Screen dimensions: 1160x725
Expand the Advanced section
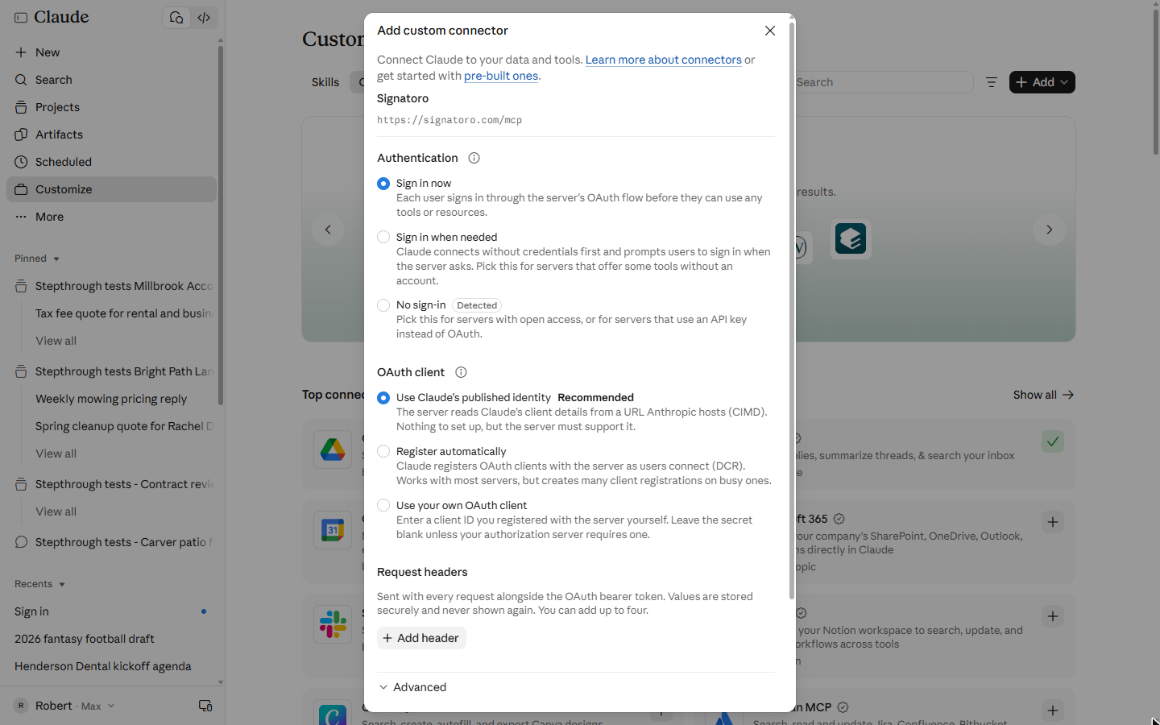pos(412,687)
